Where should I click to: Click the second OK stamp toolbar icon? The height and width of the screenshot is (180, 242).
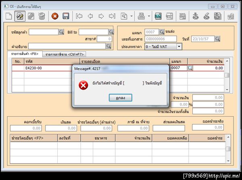click(207, 16)
